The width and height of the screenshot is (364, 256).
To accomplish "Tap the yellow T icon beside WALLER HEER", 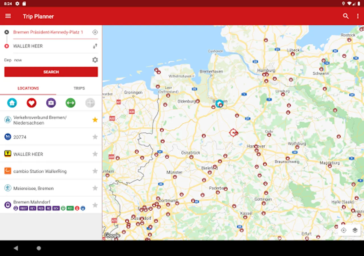I will (8, 154).
